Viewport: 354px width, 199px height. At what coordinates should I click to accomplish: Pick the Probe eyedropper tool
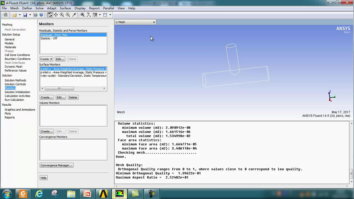click(x=74, y=15)
